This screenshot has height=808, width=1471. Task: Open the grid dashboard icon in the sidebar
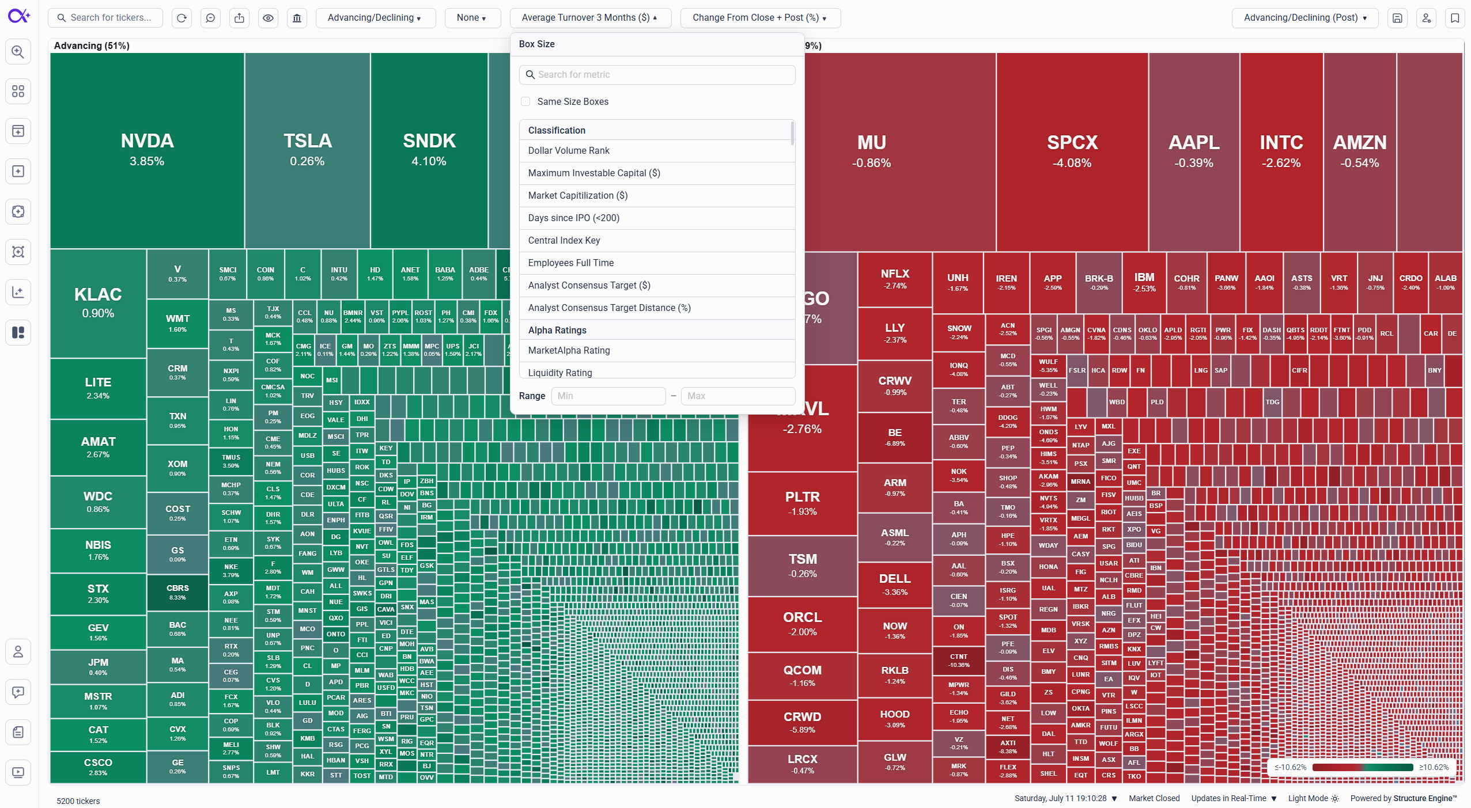(18, 92)
